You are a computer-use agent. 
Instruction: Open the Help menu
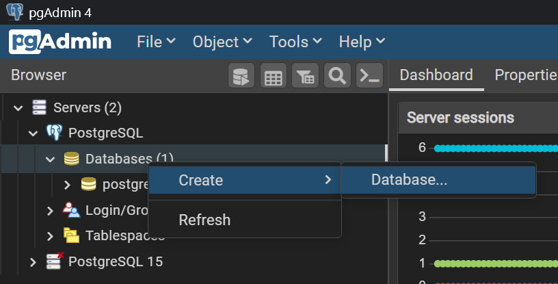coord(362,42)
